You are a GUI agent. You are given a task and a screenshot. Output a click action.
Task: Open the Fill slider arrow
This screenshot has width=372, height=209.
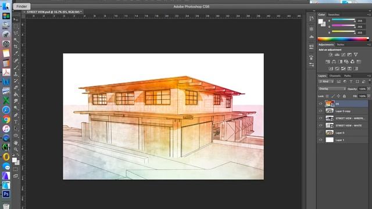pyautogui.click(x=369, y=96)
